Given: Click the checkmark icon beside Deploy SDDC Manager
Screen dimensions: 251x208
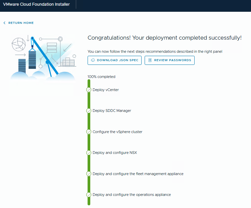Looking at the screenshot, I should point(89,111).
